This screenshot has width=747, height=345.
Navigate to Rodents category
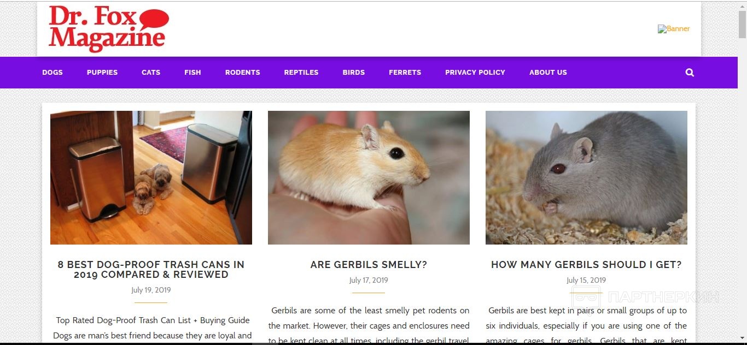243,73
